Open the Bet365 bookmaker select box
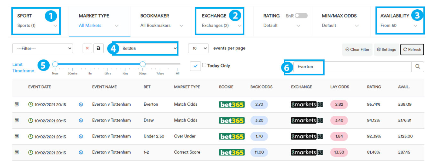Screen dimensions: 432x168 tap(145, 48)
